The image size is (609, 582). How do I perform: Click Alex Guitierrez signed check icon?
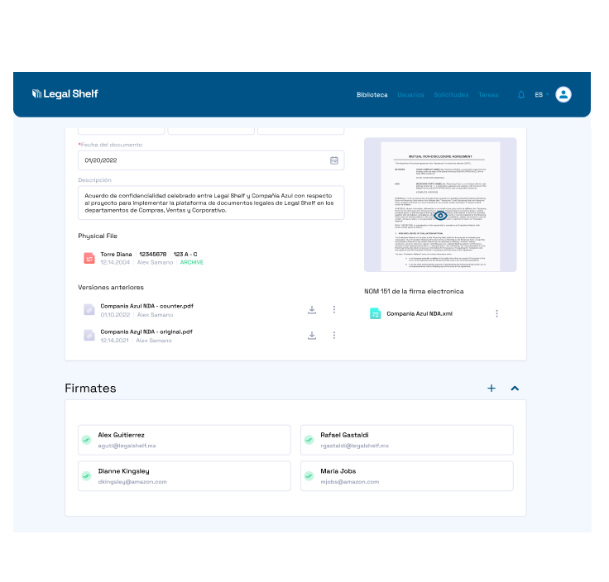click(x=87, y=440)
